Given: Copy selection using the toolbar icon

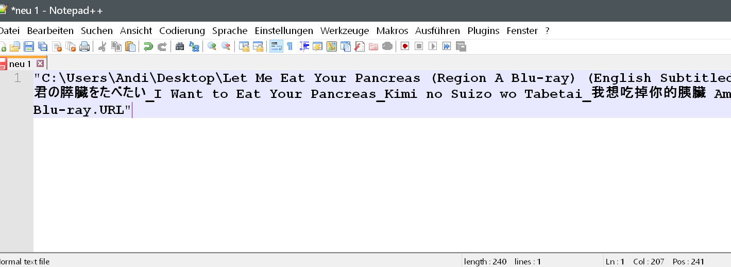Looking at the screenshot, I should pyautogui.click(x=116, y=46).
